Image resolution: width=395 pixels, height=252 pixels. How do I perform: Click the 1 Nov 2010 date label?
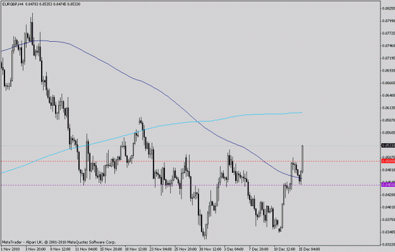(10, 249)
